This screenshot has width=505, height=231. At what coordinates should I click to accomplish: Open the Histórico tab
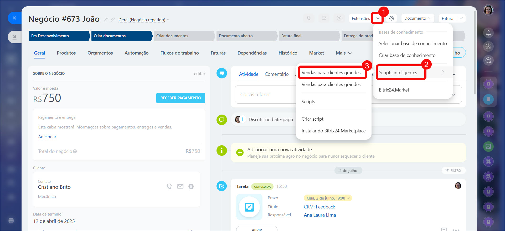[x=288, y=53]
